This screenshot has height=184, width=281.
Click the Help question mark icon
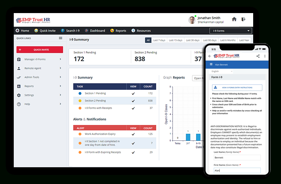(19, 104)
